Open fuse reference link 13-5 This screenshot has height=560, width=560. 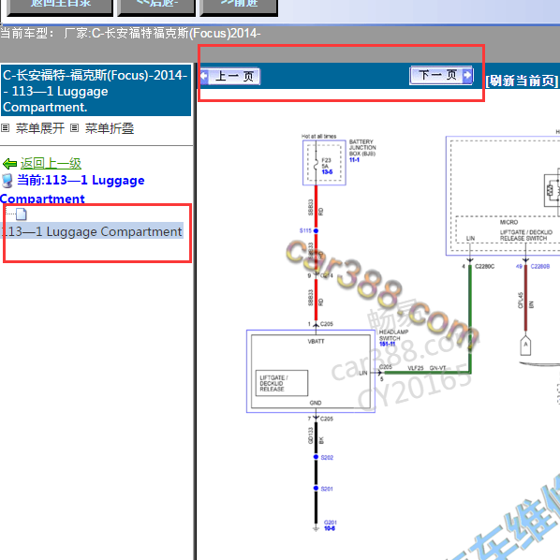pos(327,172)
